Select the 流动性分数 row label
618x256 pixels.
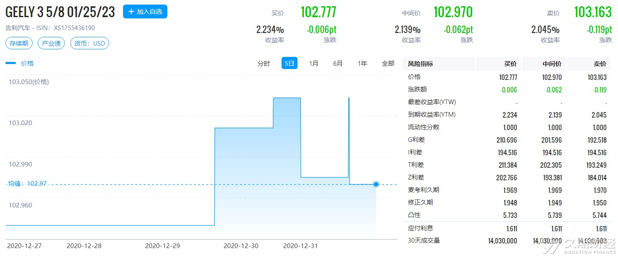(424, 127)
